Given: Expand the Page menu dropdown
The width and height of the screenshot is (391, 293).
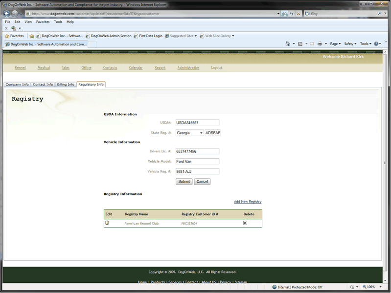Looking at the screenshot, I should pos(335,44).
